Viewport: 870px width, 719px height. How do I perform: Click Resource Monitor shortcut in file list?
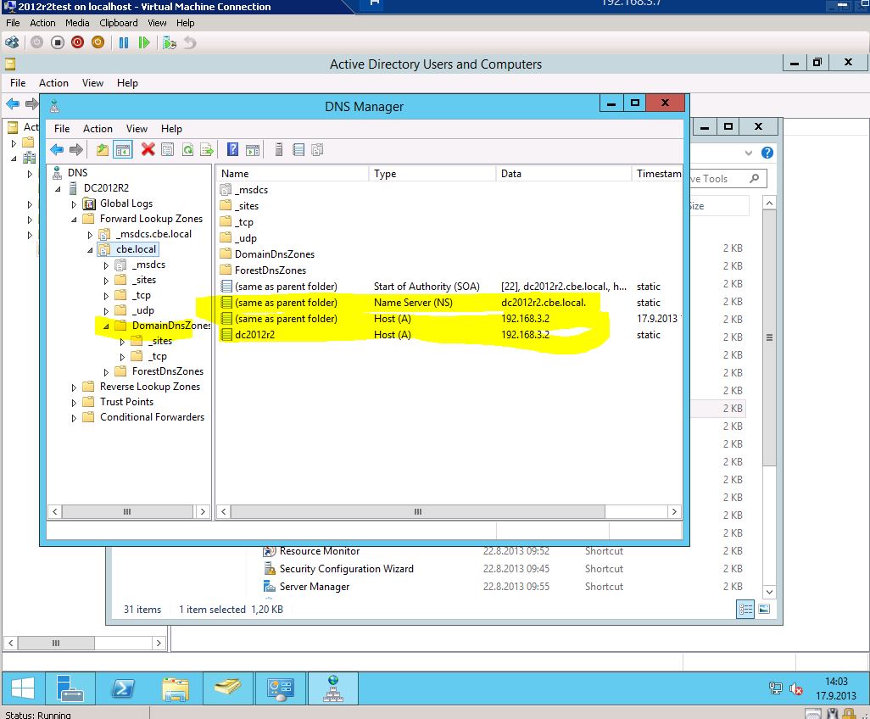320,551
